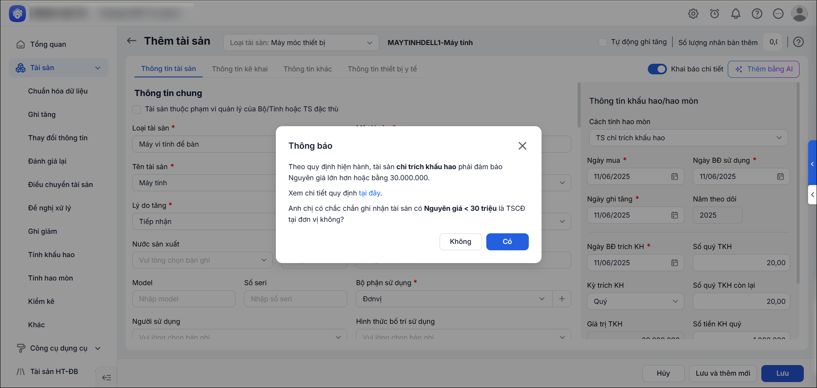Open calendar for Ngày ghi tăng
Image resolution: width=817 pixels, height=388 pixels.
675,215
